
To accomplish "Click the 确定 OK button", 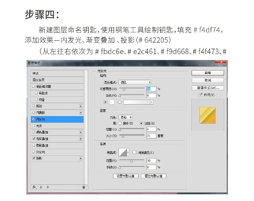I will tap(208, 73).
